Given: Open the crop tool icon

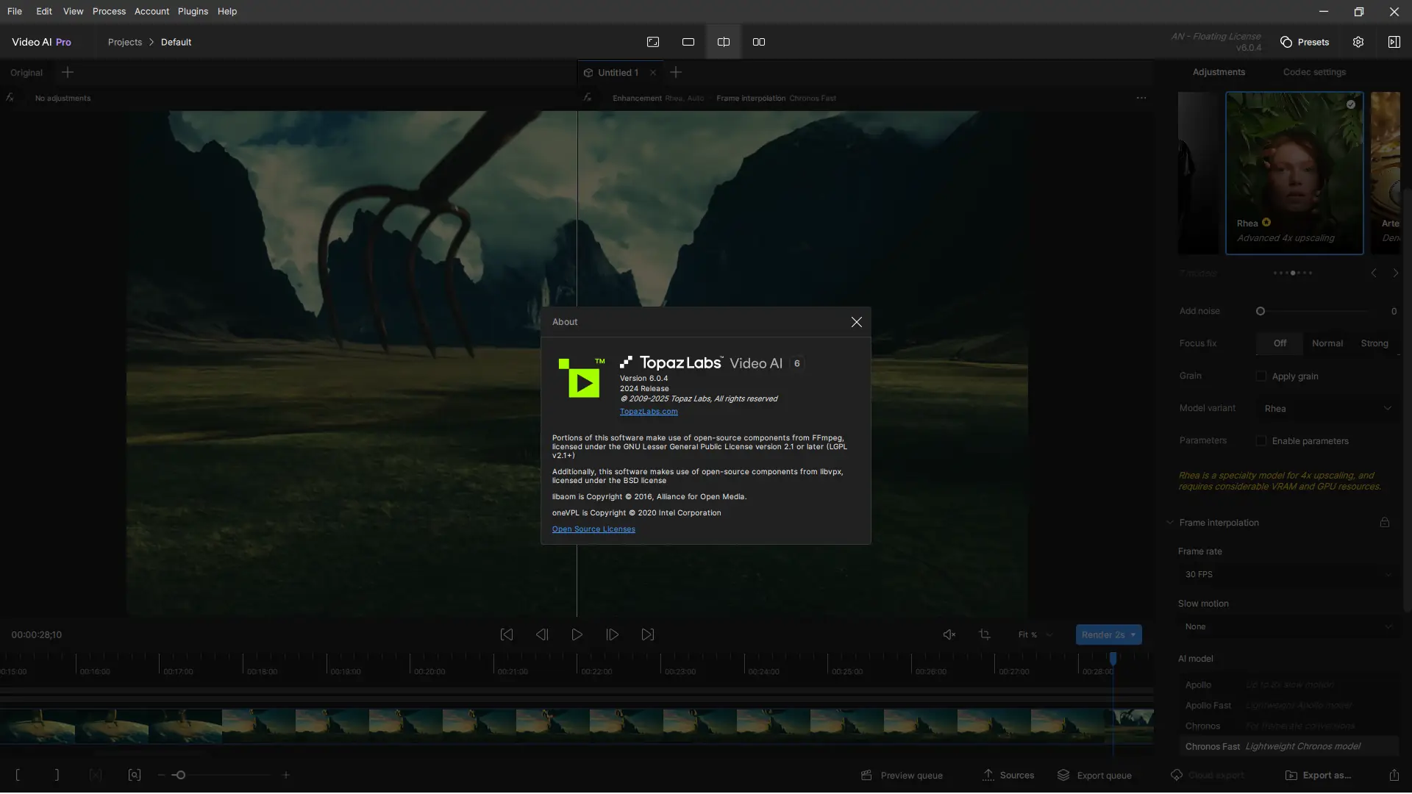Looking at the screenshot, I should [x=985, y=634].
